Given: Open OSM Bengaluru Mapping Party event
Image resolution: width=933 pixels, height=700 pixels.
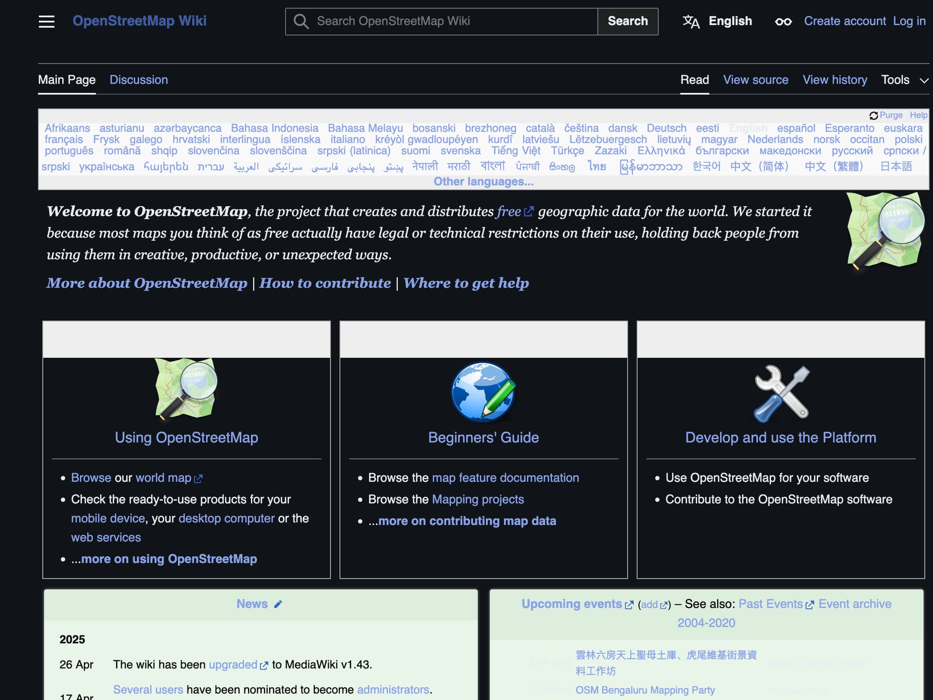Looking at the screenshot, I should [x=645, y=690].
